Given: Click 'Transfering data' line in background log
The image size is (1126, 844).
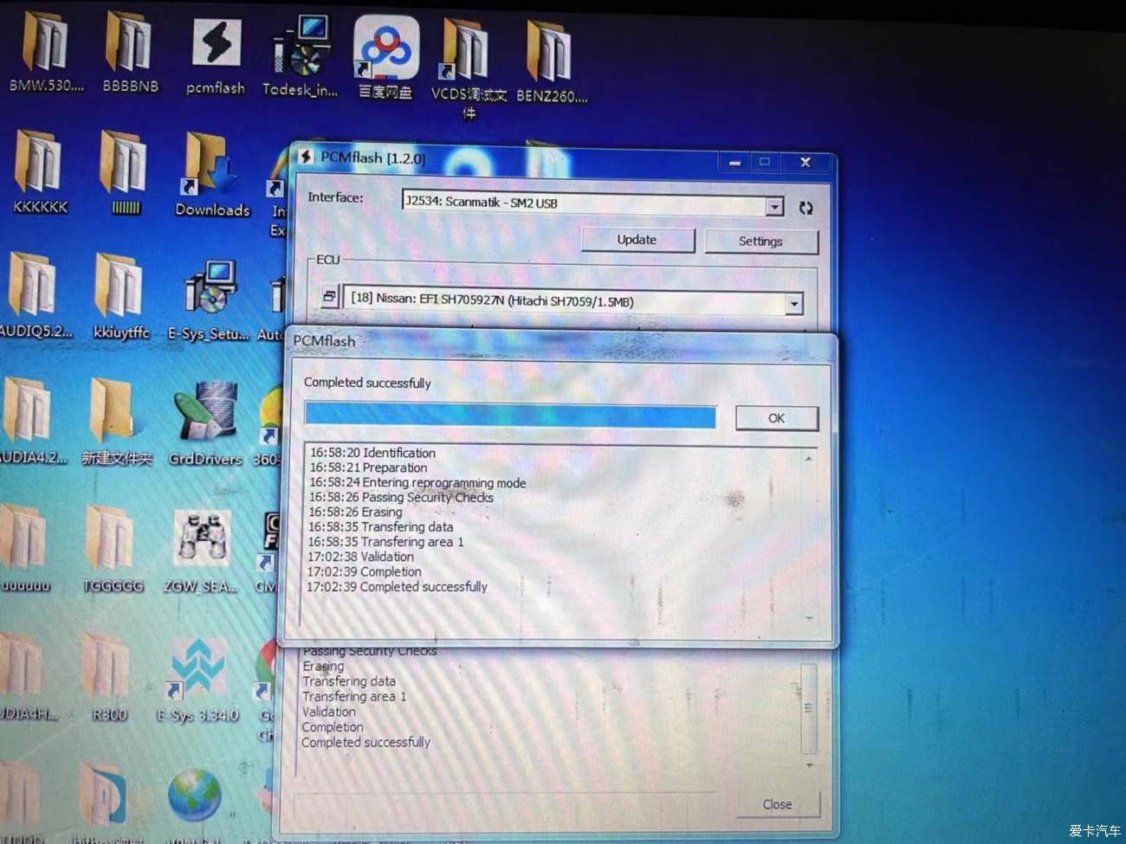Looking at the screenshot, I should coord(349,681).
